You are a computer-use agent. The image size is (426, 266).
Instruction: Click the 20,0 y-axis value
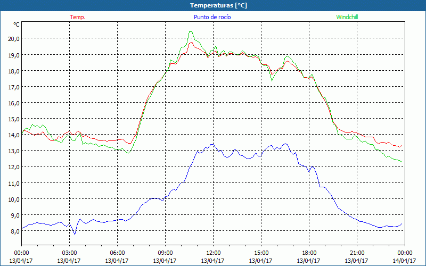pos(14,38)
